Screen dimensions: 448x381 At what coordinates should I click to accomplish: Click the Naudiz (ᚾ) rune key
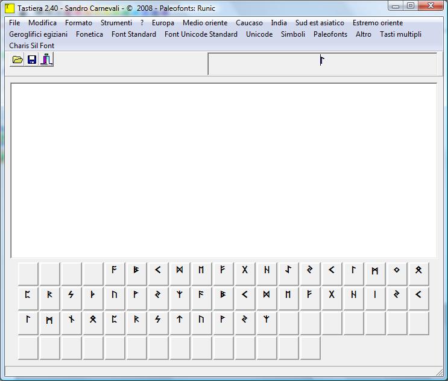[x=71, y=323]
